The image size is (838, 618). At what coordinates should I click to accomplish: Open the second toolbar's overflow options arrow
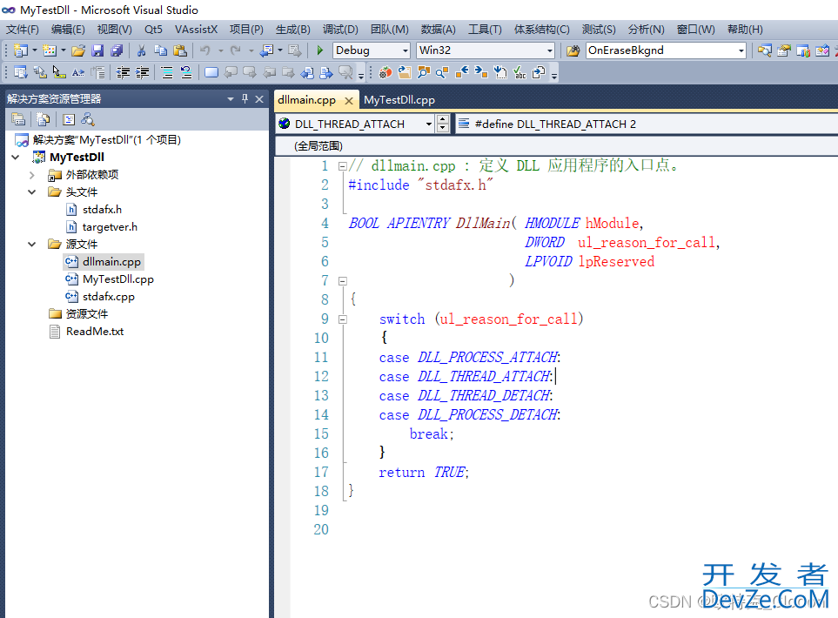click(554, 75)
